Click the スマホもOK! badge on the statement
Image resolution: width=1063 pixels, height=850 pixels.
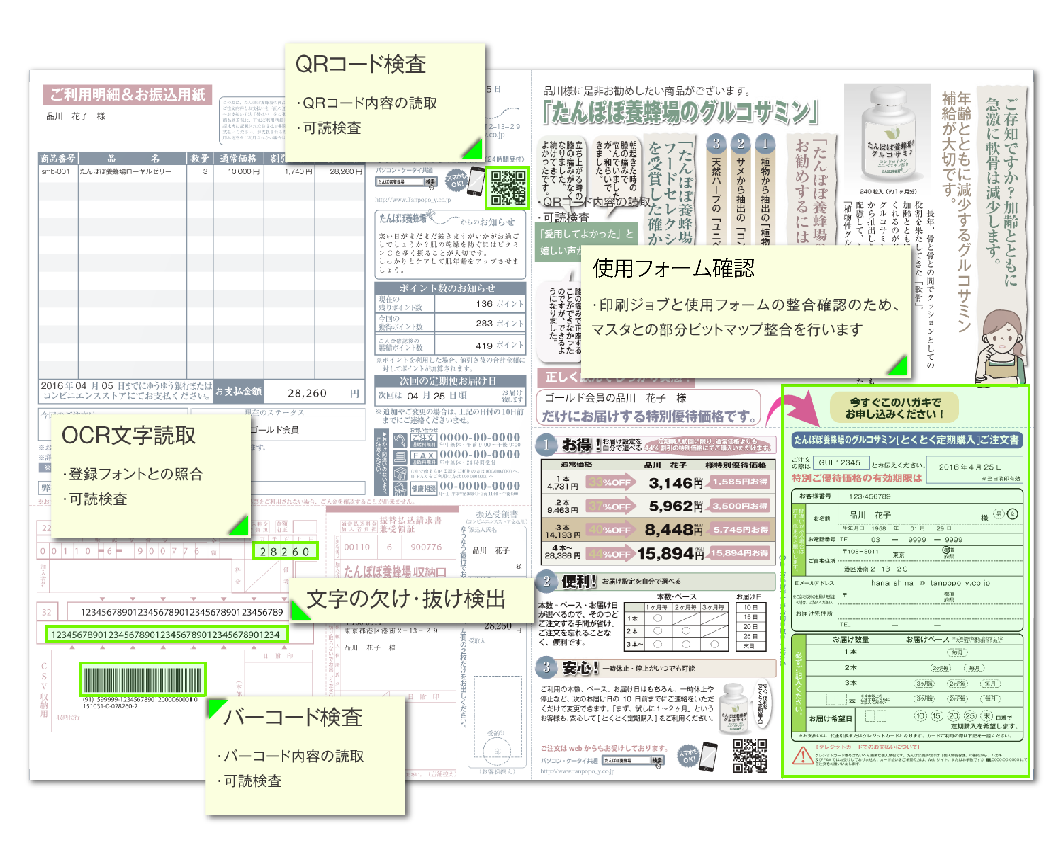[x=456, y=180]
